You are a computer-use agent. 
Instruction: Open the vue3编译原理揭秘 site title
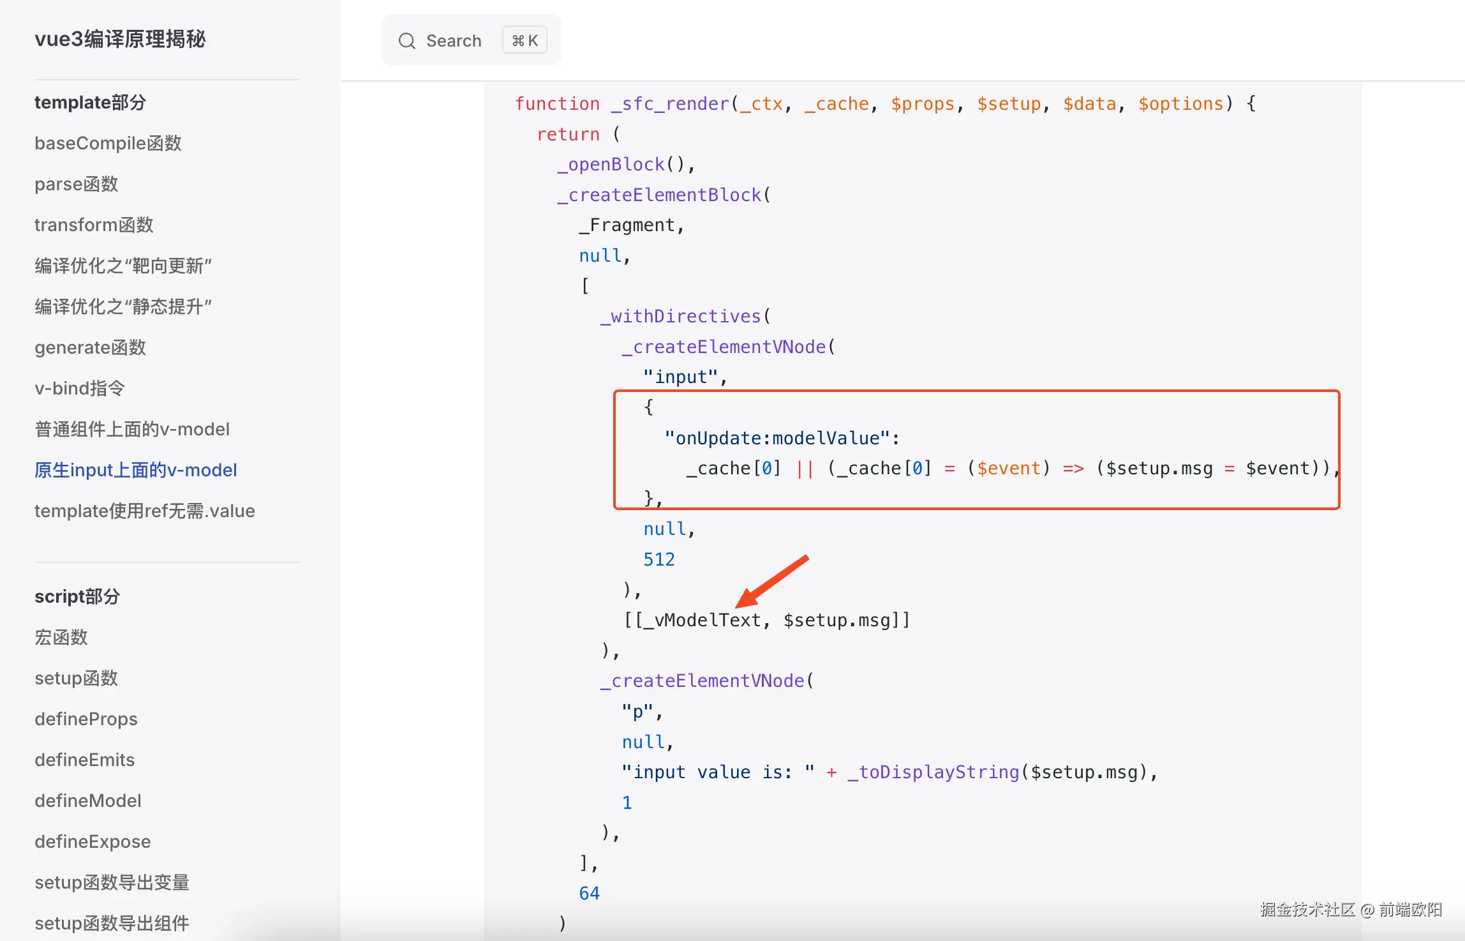pyautogui.click(x=120, y=39)
